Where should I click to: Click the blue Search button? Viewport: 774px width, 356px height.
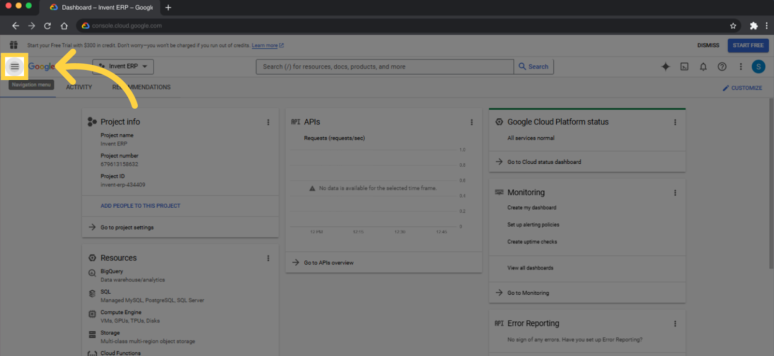534,67
